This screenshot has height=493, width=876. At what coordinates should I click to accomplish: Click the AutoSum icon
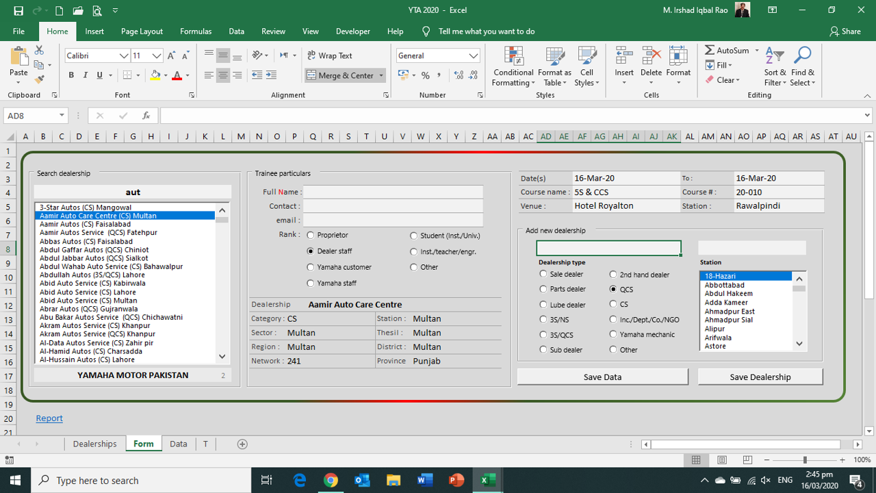[710, 51]
